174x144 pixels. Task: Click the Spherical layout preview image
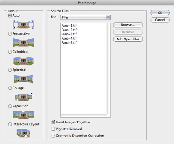[23, 79]
